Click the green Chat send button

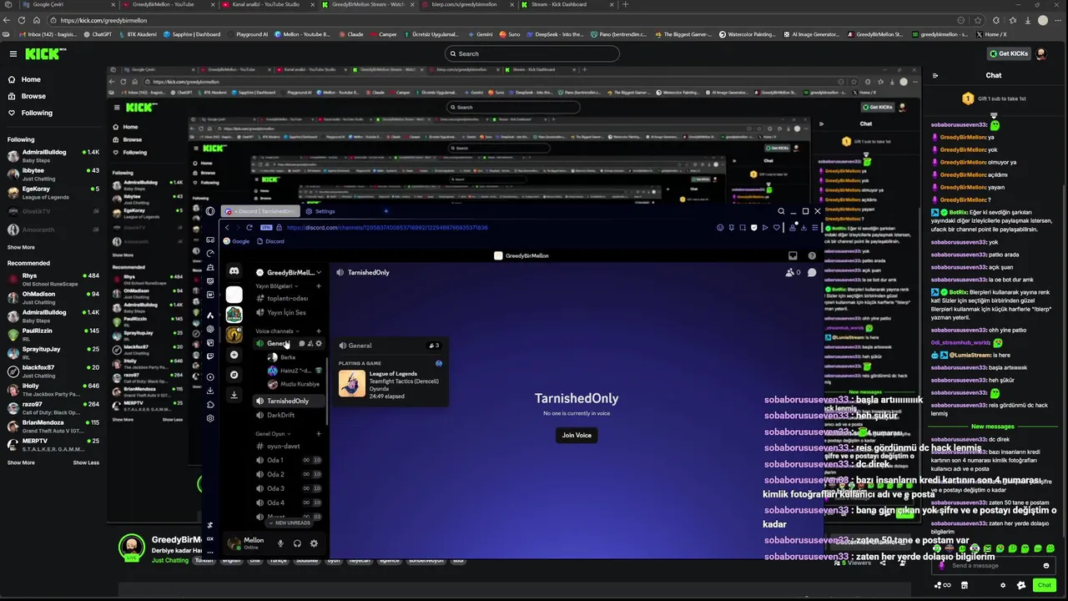coord(1044,585)
